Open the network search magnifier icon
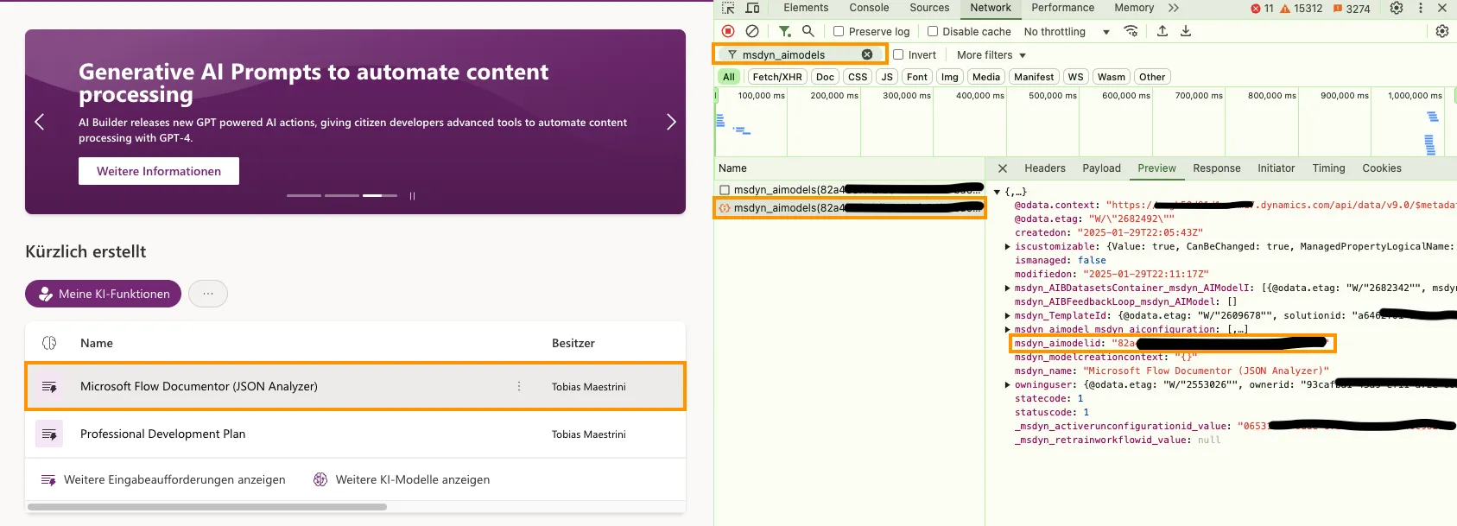This screenshot has height=526, width=1457. click(808, 31)
